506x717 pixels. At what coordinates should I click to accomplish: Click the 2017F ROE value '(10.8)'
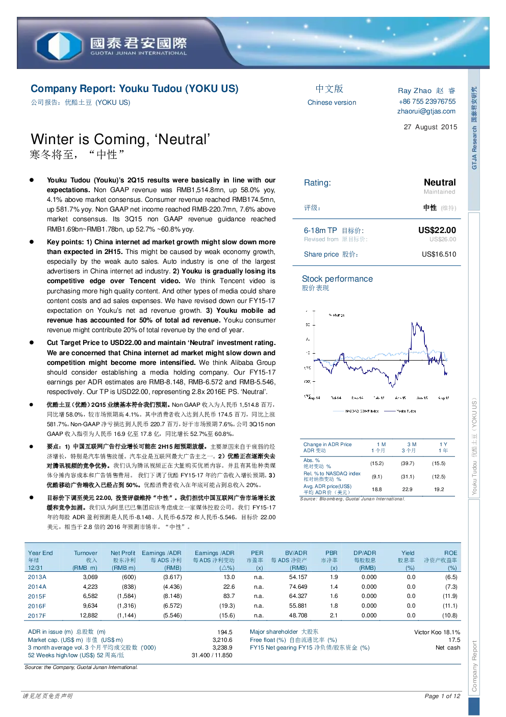(449, 615)
